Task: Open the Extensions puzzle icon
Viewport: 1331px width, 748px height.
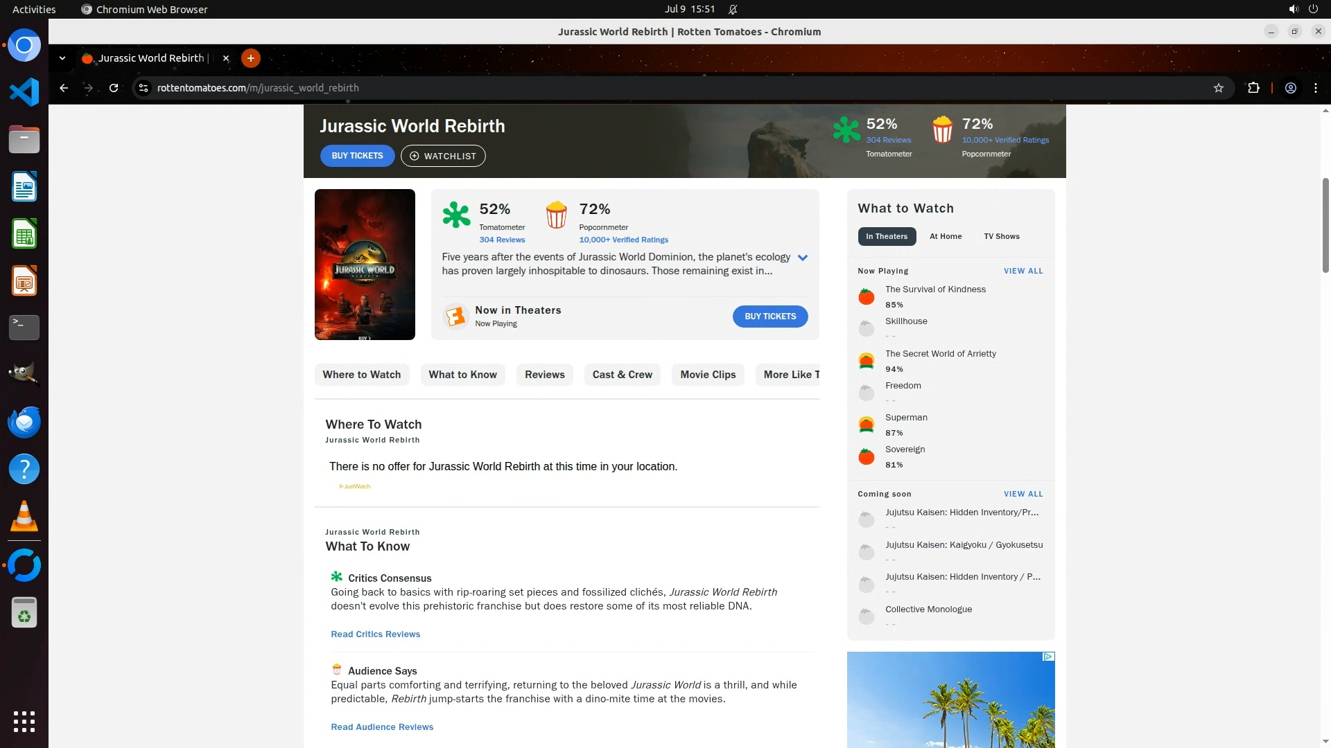Action: point(1253,88)
